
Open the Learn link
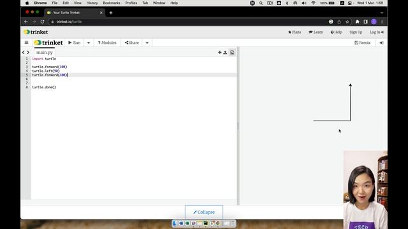(316, 32)
